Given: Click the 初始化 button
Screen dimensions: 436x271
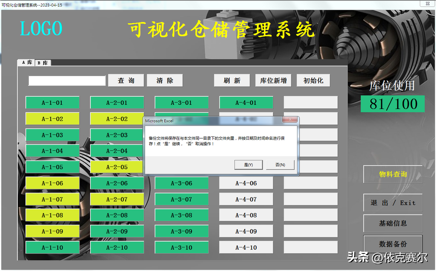Looking at the screenshot, I should (x=313, y=80).
